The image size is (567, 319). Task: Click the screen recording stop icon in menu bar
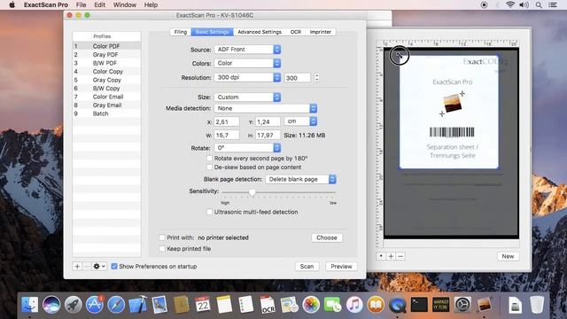[484, 4]
